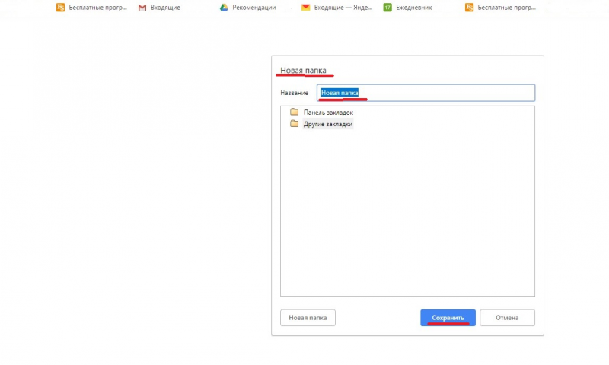Click the Название label text
The image size is (609, 365).
pyautogui.click(x=295, y=93)
